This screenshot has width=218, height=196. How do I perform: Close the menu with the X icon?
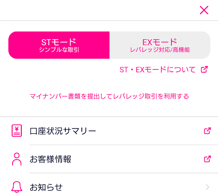[204, 10]
